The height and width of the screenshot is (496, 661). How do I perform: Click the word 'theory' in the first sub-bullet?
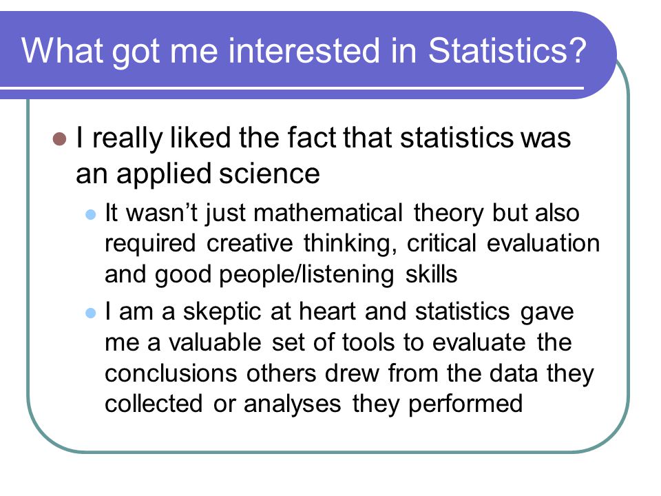[448, 214]
